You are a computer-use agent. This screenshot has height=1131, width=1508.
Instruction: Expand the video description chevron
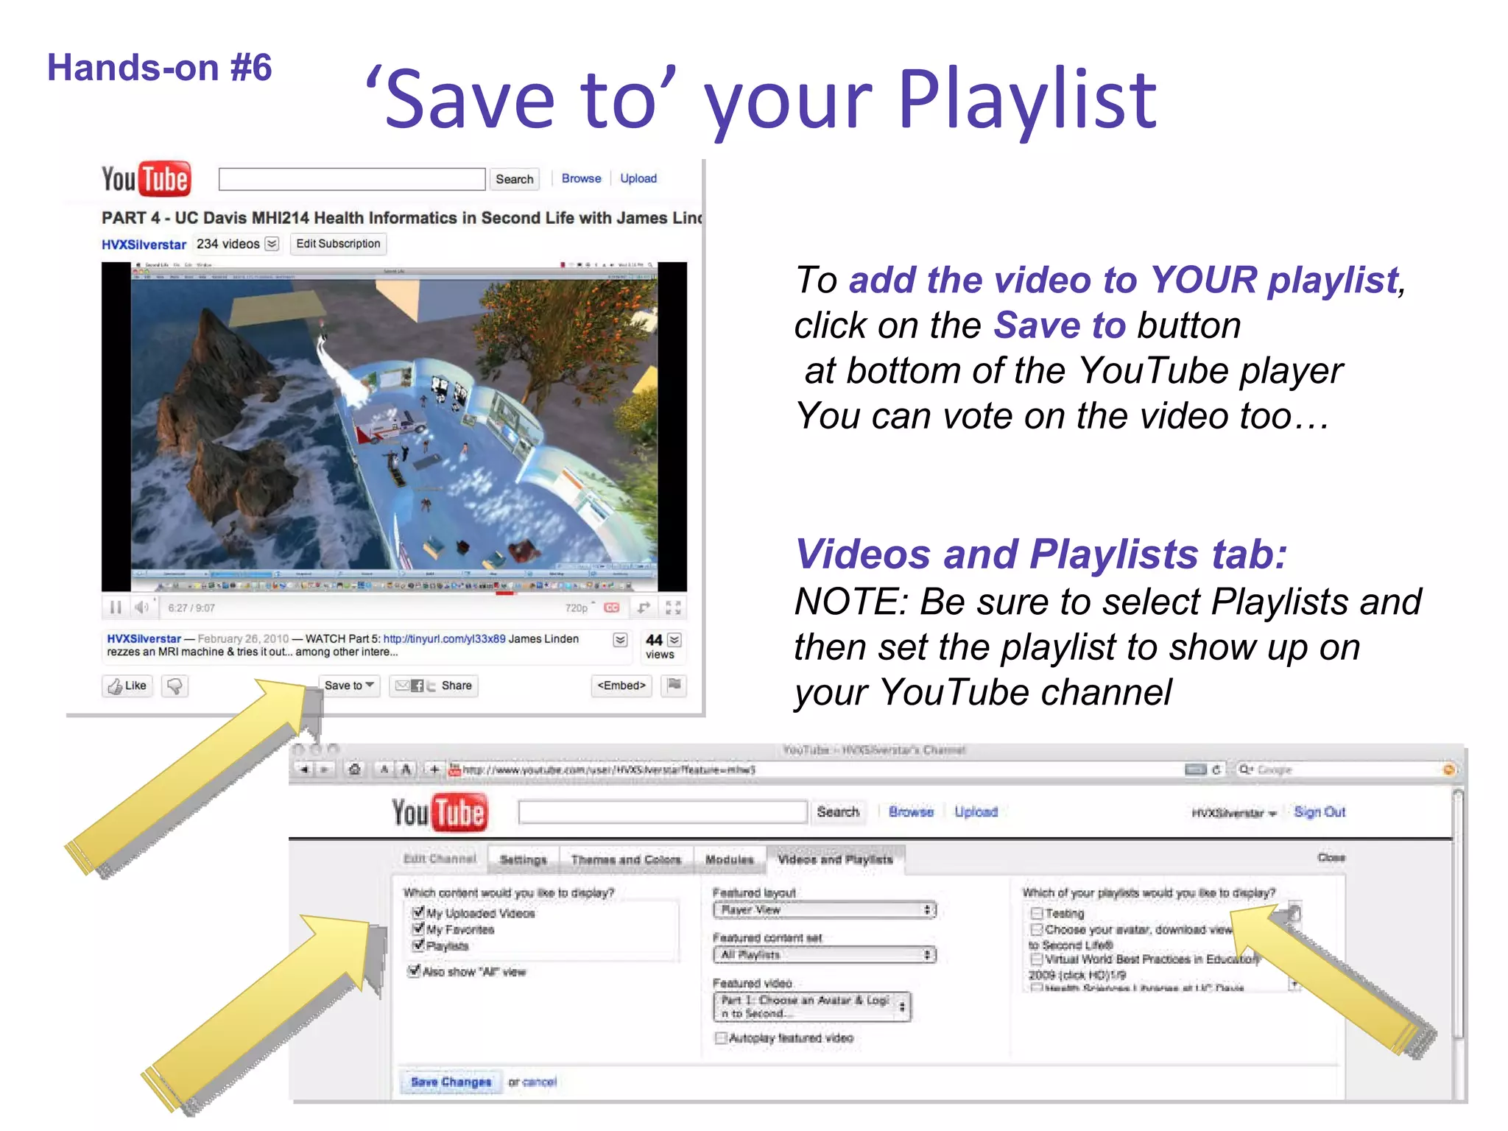(621, 640)
